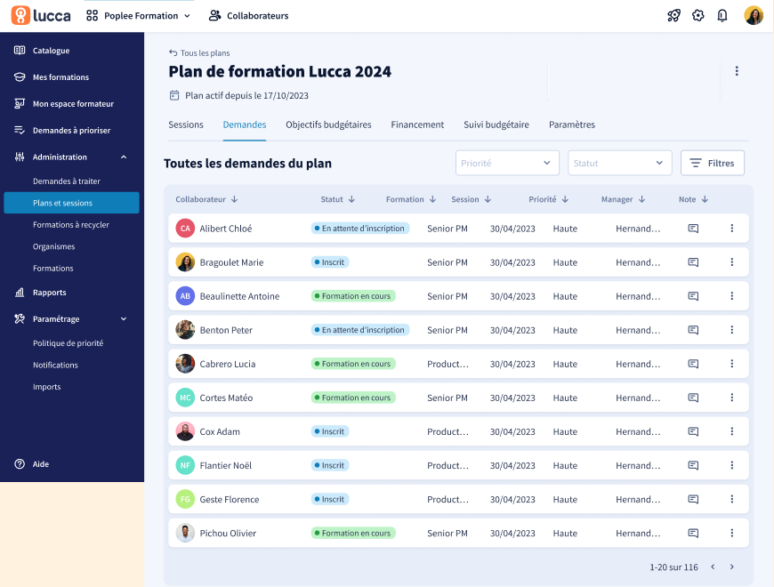The image size is (774, 587).
Task: Switch to the Sessions tab
Action: pyautogui.click(x=186, y=125)
